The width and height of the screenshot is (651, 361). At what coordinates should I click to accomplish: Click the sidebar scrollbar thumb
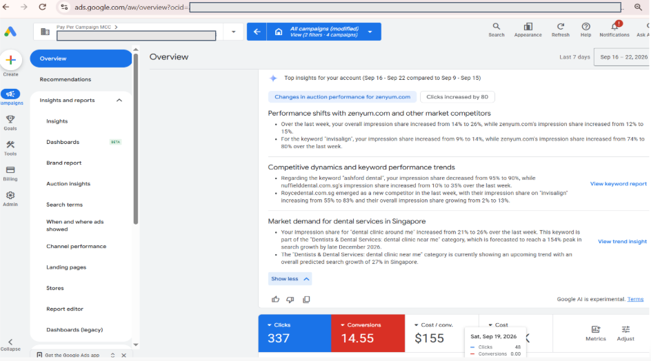(x=136, y=139)
